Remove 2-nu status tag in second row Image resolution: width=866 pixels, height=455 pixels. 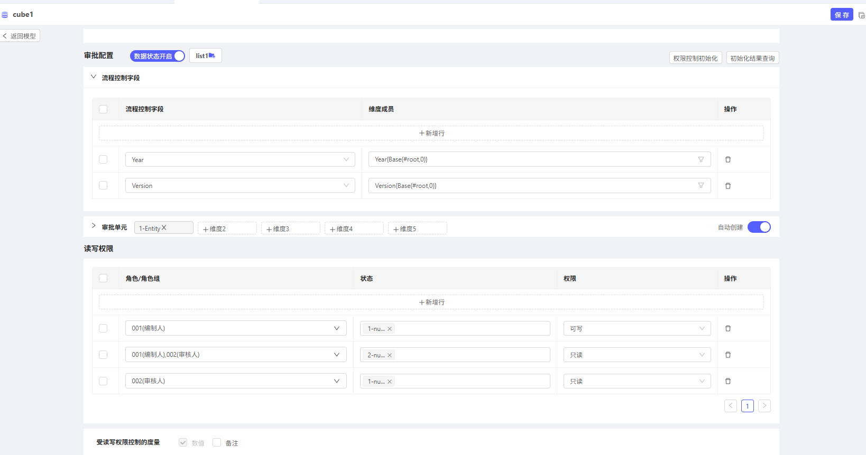[390, 355]
